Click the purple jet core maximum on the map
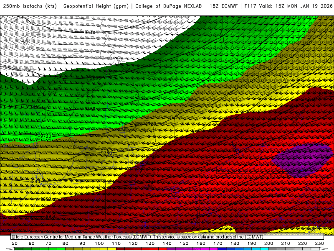The width and height of the screenshot is (334, 251). pyautogui.click(x=302, y=161)
